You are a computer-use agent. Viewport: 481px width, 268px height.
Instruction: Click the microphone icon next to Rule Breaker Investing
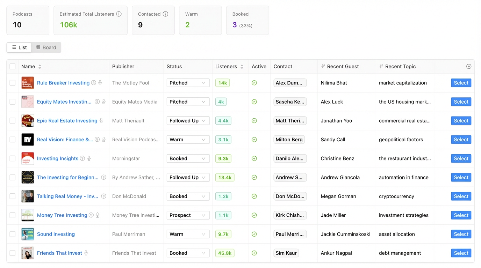100,83
